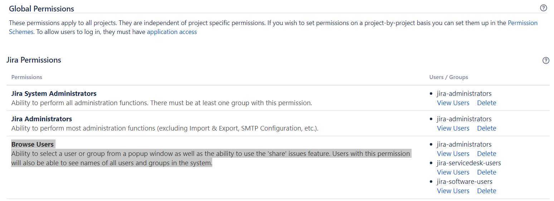Delete jira-software-users from Browse Users
554x201 pixels.
click(486, 191)
